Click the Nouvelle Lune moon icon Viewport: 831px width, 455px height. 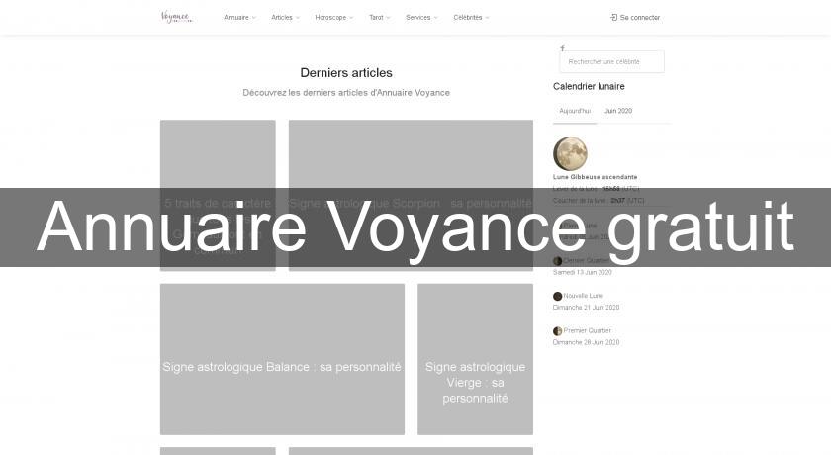coord(558,296)
